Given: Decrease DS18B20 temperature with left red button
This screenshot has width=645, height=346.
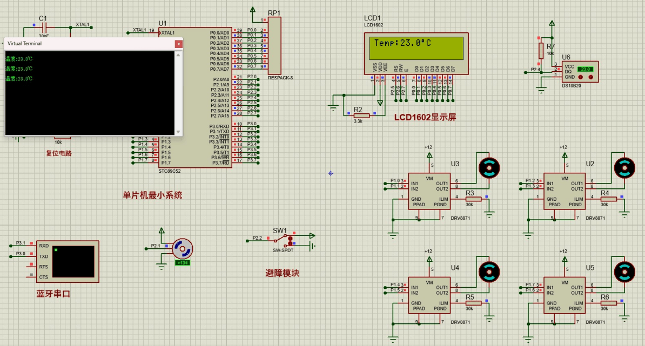Looking at the screenshot, I should coord(580,78).
